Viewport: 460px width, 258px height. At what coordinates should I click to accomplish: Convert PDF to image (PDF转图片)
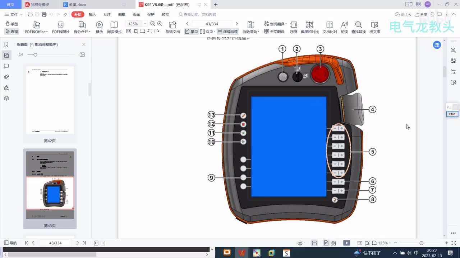[60, 27]
